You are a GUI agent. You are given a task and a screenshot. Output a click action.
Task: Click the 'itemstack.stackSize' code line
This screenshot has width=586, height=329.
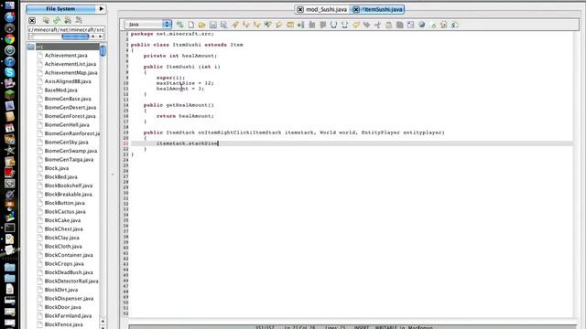(x=187, y=143)
